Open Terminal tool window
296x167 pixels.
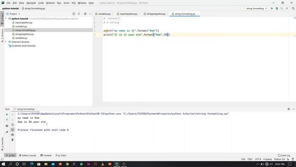coord(46,155)
